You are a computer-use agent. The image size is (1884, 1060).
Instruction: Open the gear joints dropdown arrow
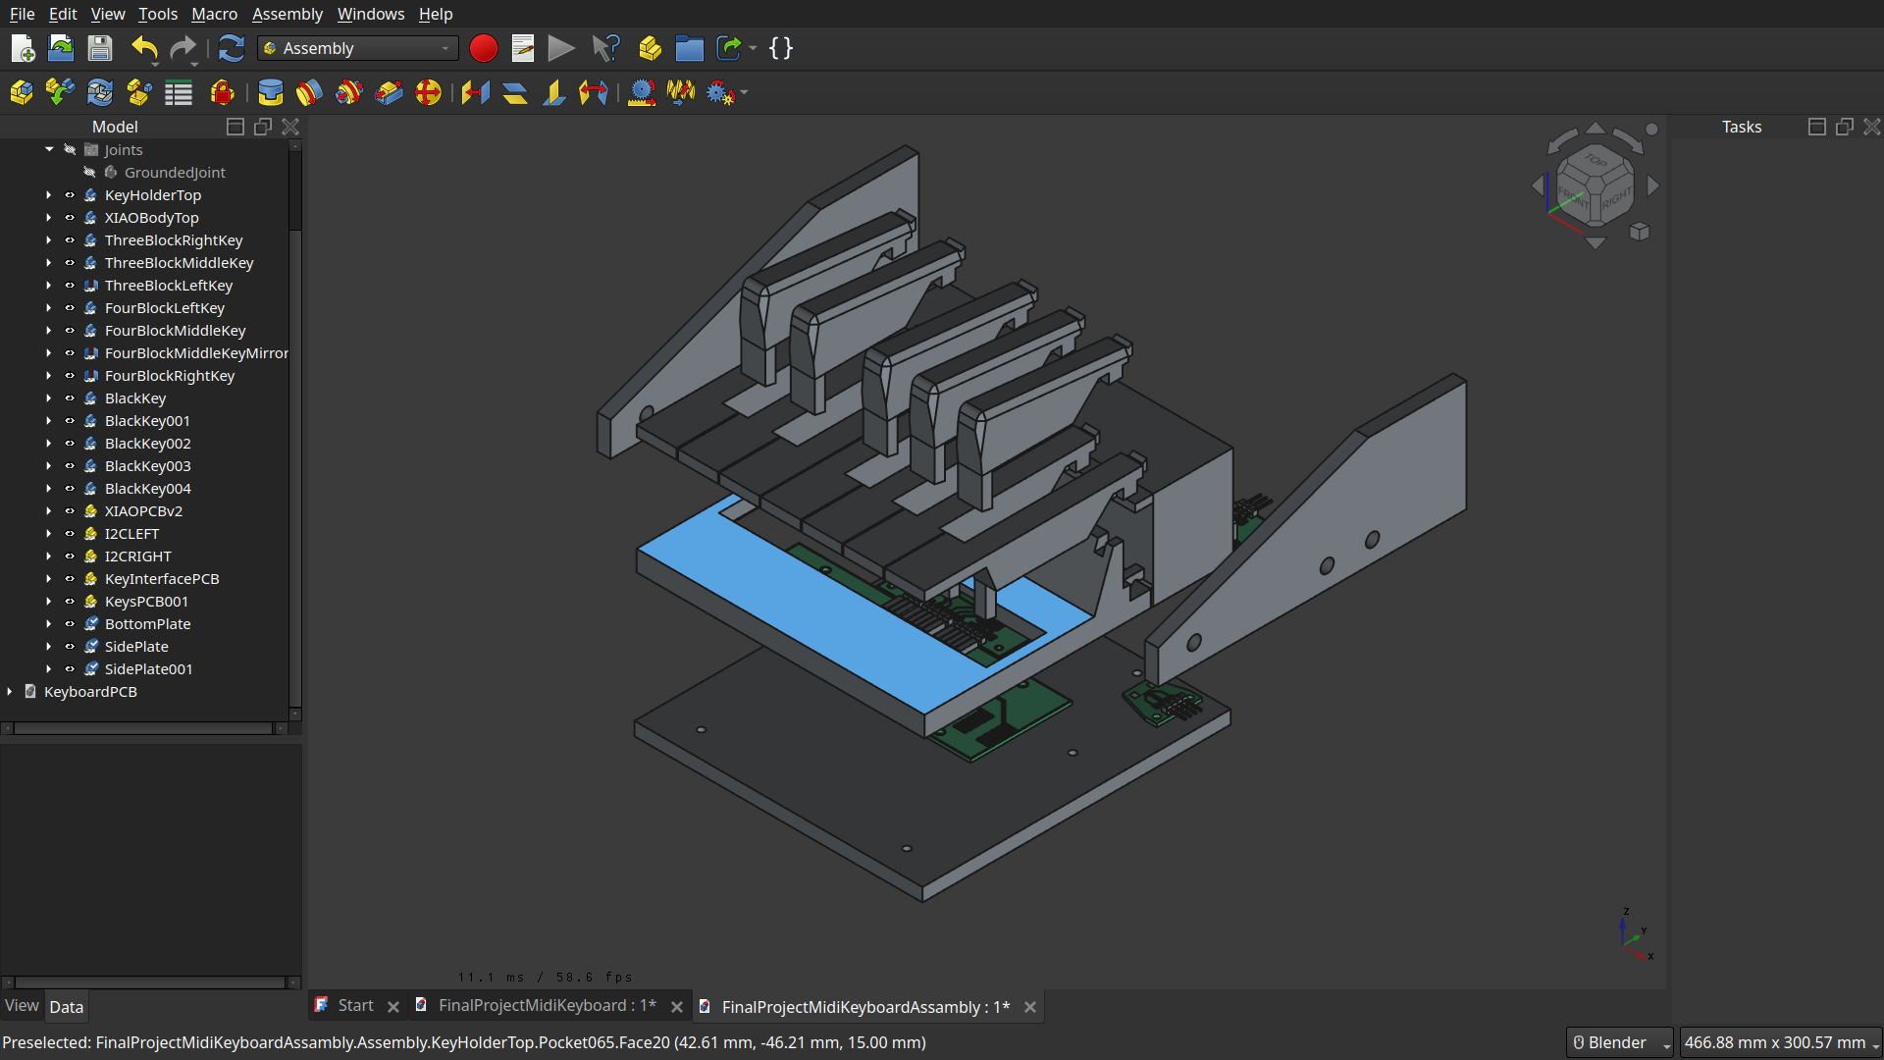point(744,93)
